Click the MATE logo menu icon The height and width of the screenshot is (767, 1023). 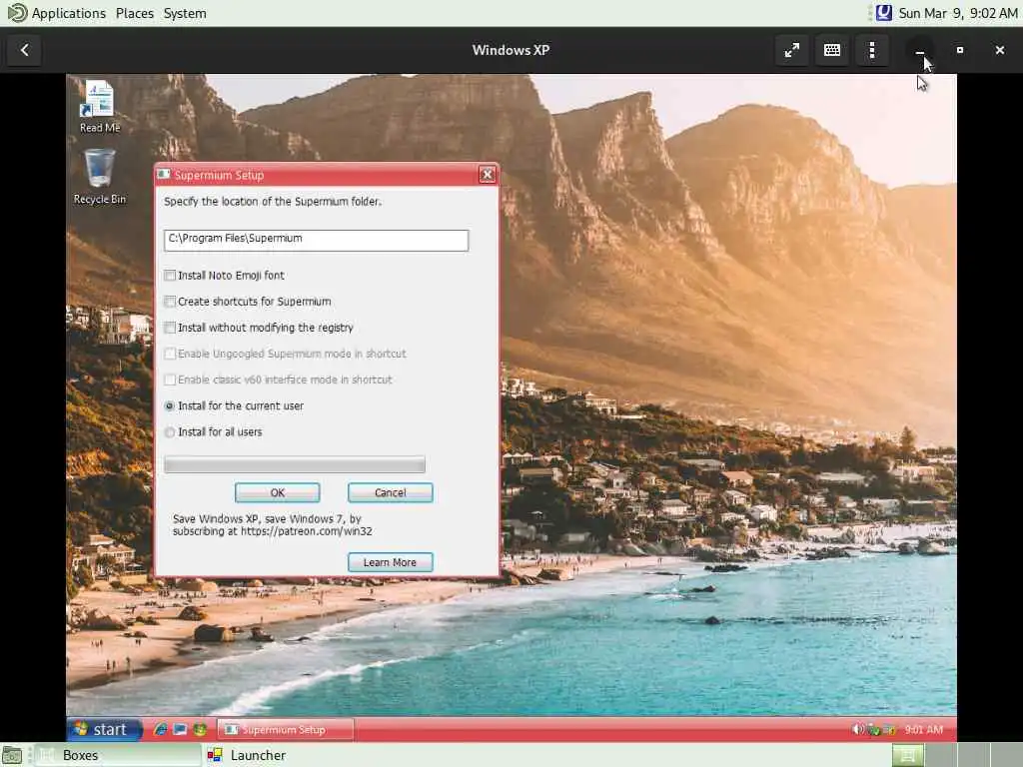17,12
